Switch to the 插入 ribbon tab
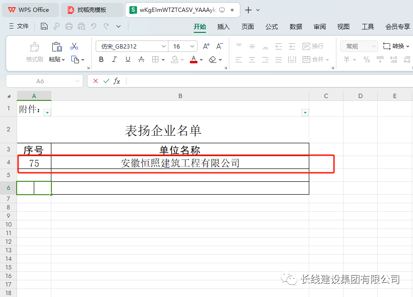413x297 pixels. [223, 27]
